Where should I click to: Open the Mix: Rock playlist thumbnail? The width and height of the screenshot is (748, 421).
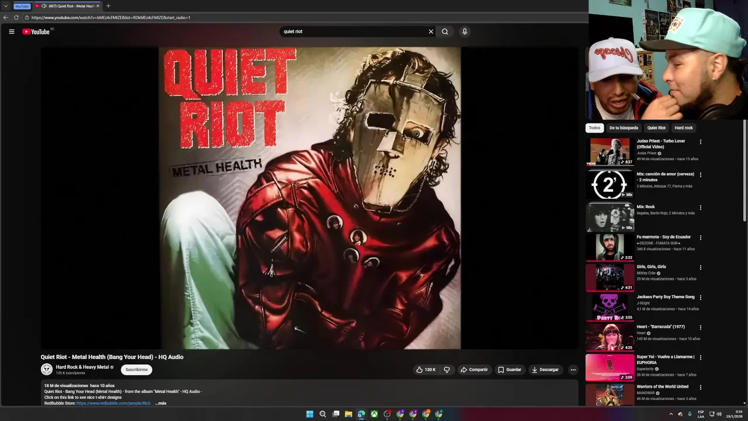[x=610, y=217]
